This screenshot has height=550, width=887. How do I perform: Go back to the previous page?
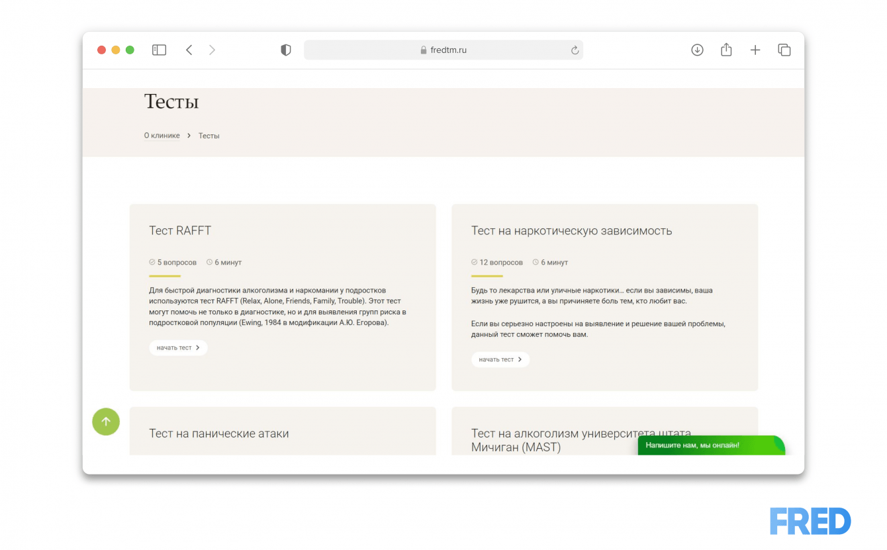tap(189, 50)
